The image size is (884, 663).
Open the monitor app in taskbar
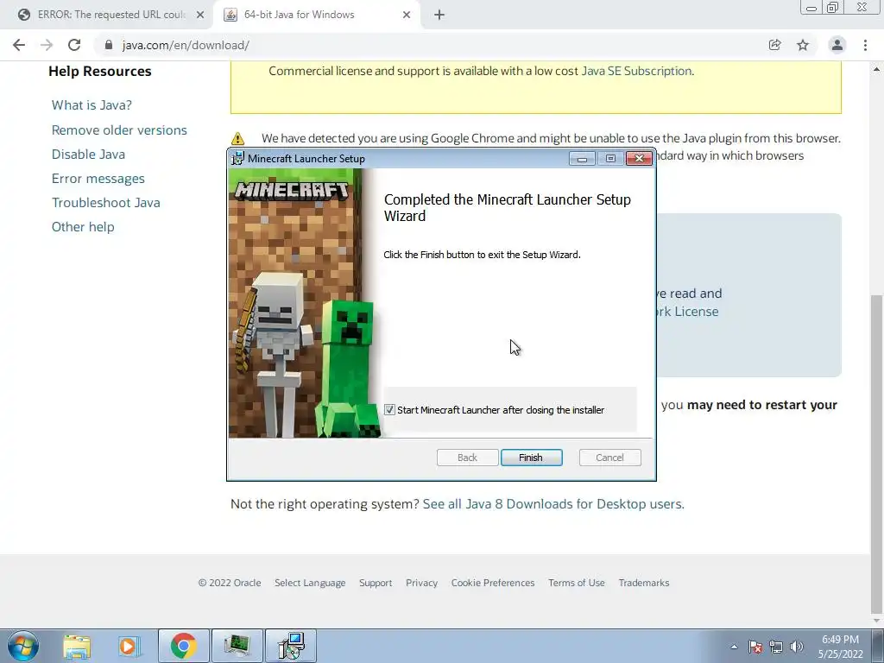(237, 646)
